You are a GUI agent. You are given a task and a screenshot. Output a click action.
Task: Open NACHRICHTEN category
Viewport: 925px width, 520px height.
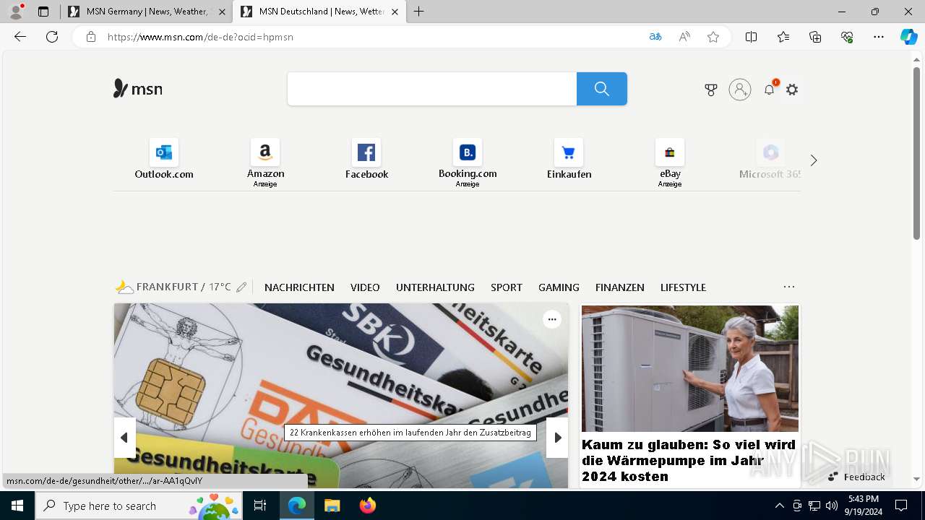pyautogui.click(x=299, y=287)
